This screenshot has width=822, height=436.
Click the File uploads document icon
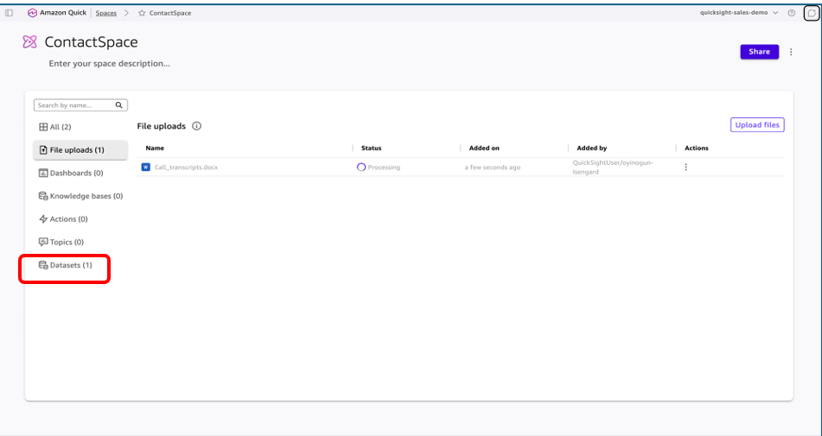click(x=43, y=149)
